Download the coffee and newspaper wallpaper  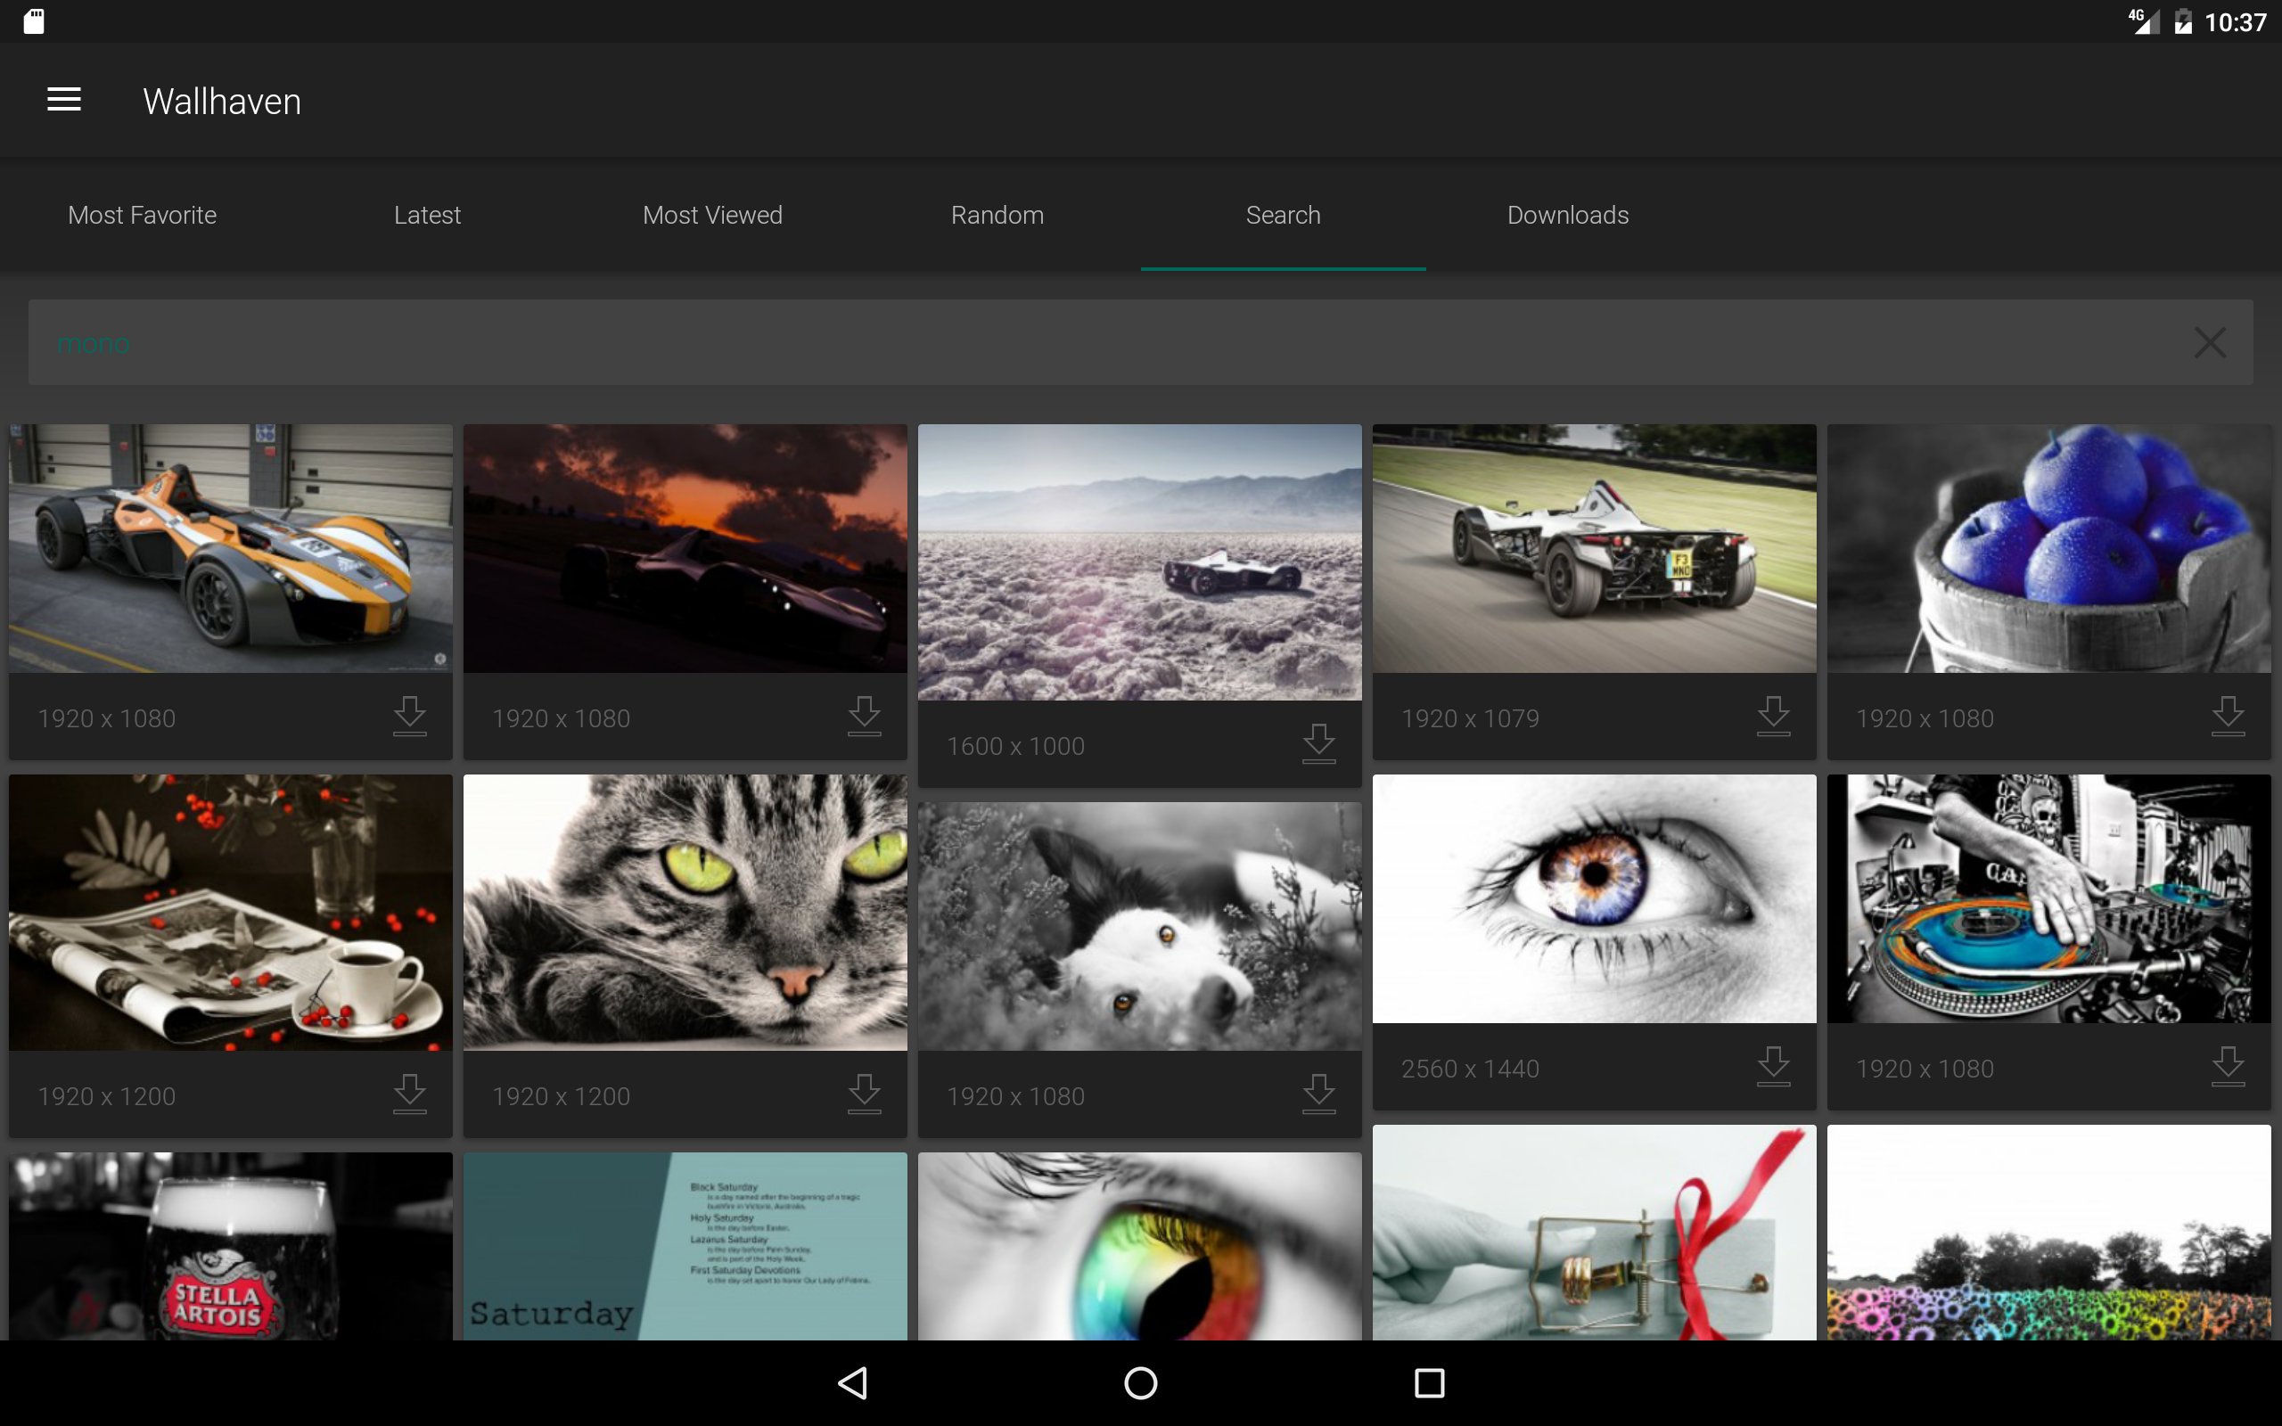409,1094
